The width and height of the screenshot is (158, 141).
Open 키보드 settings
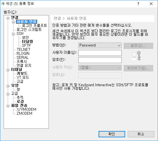(22, 73)
